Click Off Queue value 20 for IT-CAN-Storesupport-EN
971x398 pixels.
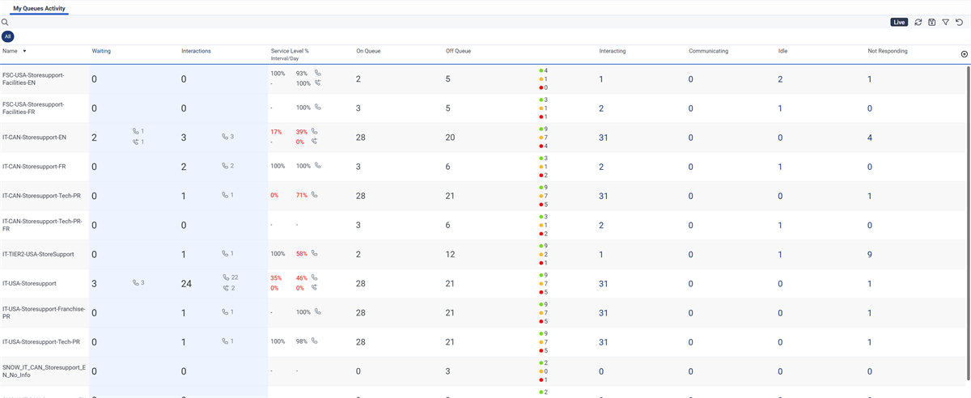450,138
